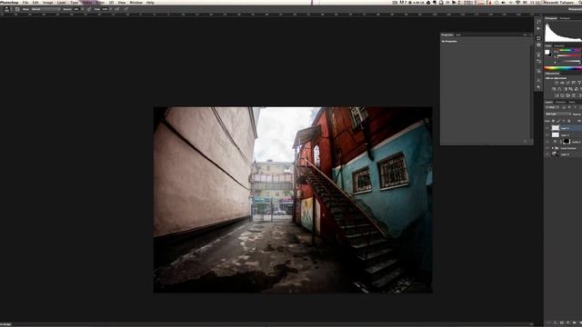Expand the layer group disclosure triangle
Image resolution: width=582 pixels, height=327 pixels.
552,148
